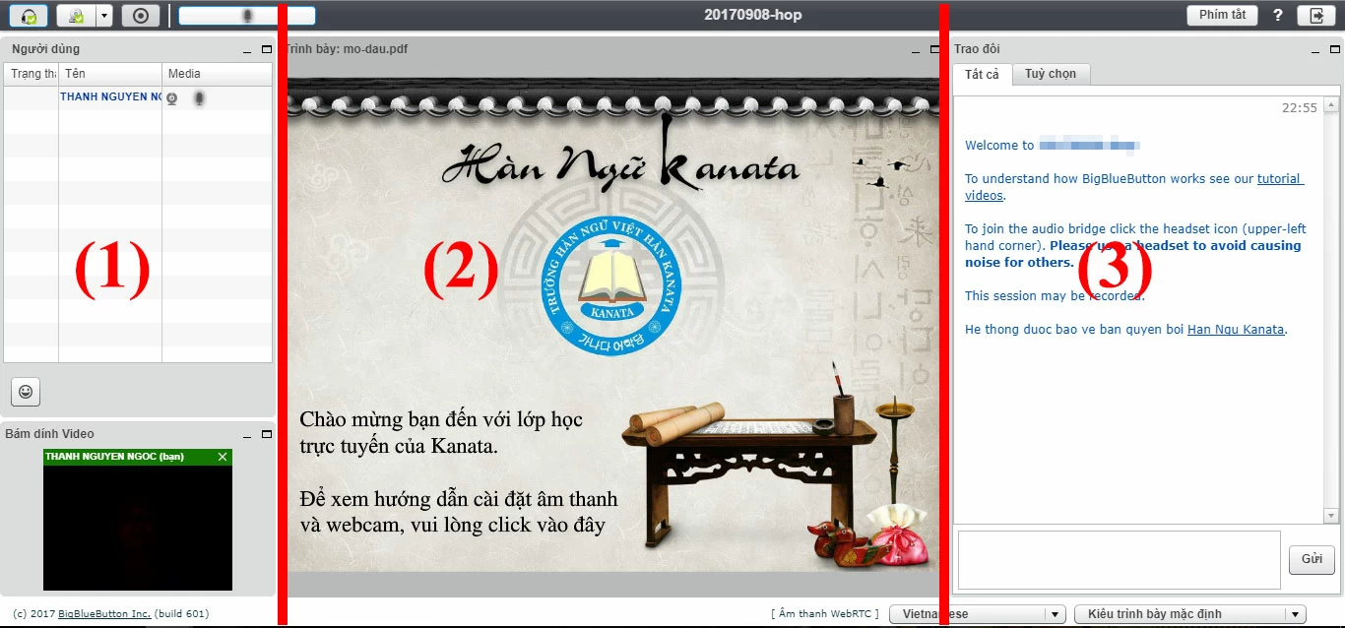
Task: Maximize the Trao đổi chat panel
Action: coord(1334,49)
